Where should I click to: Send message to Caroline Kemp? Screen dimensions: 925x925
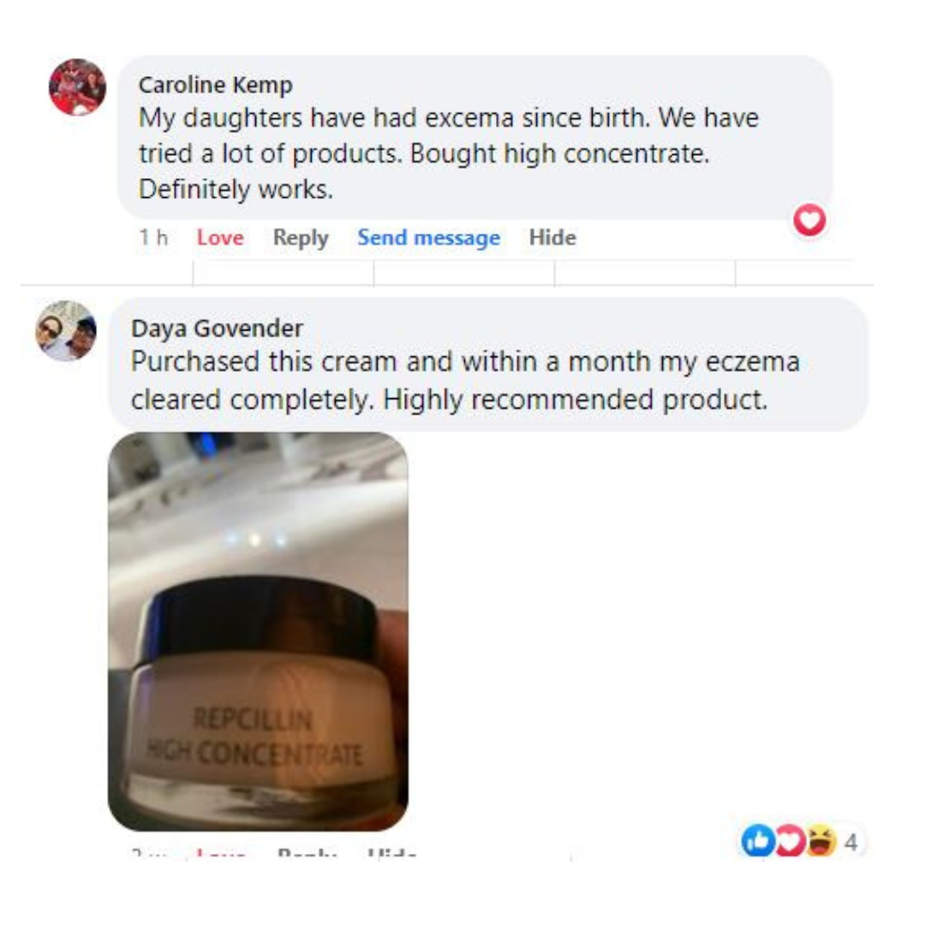tap(429, 237)
